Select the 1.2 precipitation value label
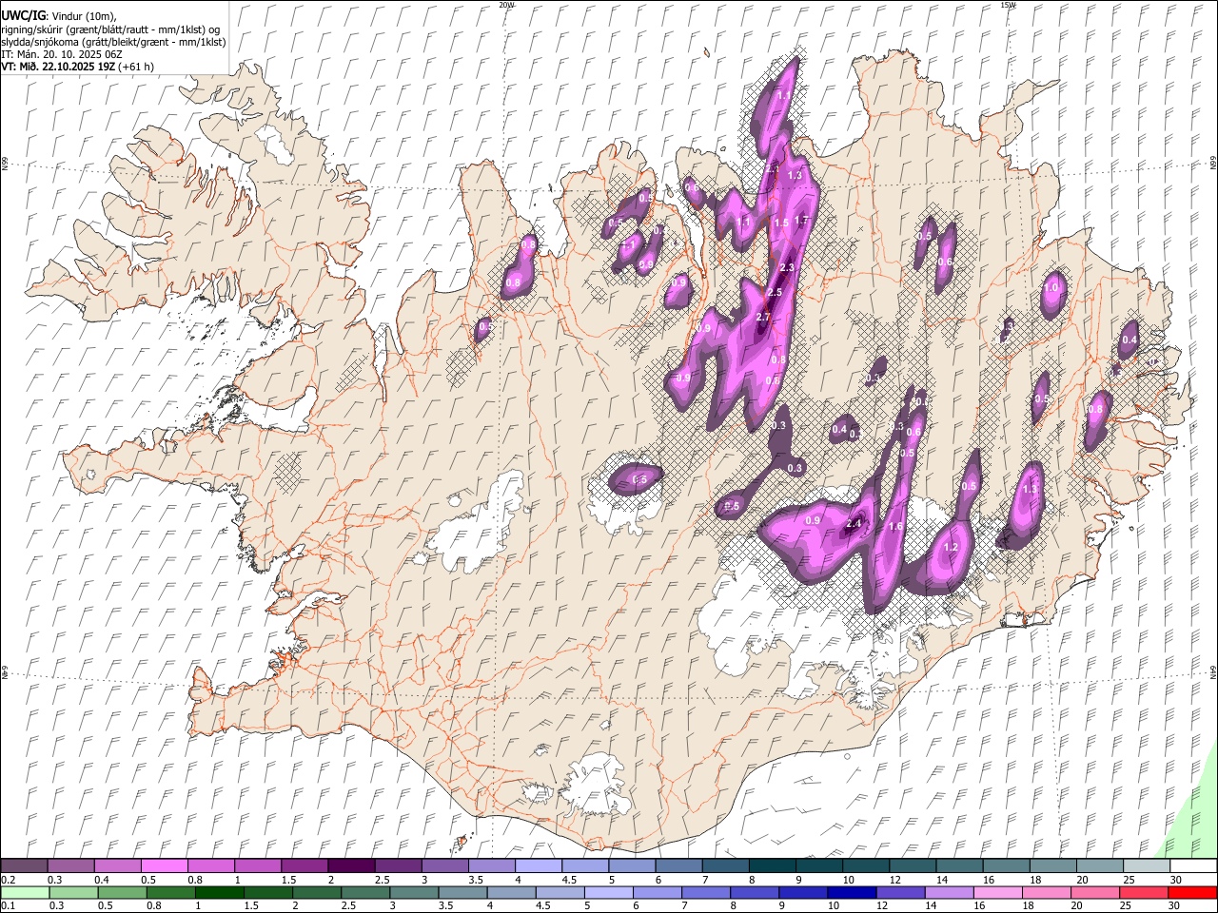This screenshot has height=913, width=1218. click(x=951, y=548)
